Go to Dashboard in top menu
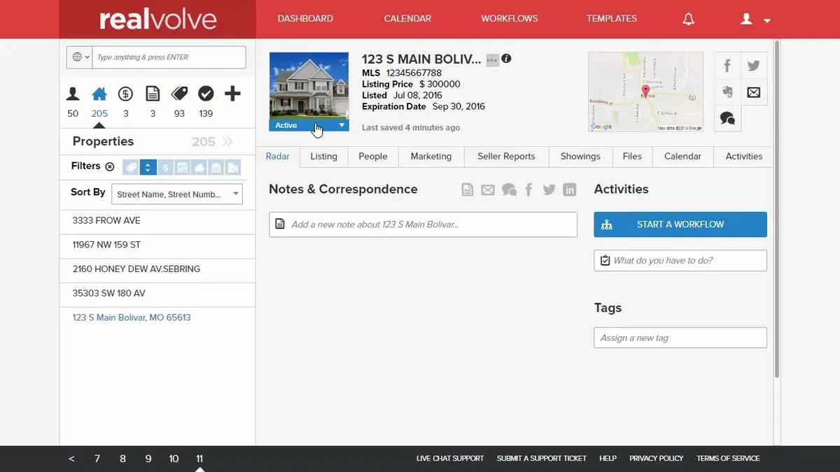Image resolution: width=840 pixels, height=472 pixels. (305, 19)
